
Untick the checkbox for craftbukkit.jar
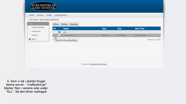55,35
